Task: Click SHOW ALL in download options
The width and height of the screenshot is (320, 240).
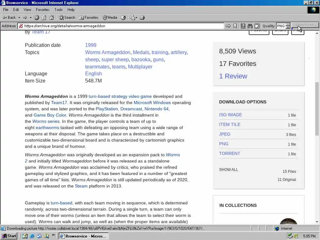Action: click(x=228, y=170)
